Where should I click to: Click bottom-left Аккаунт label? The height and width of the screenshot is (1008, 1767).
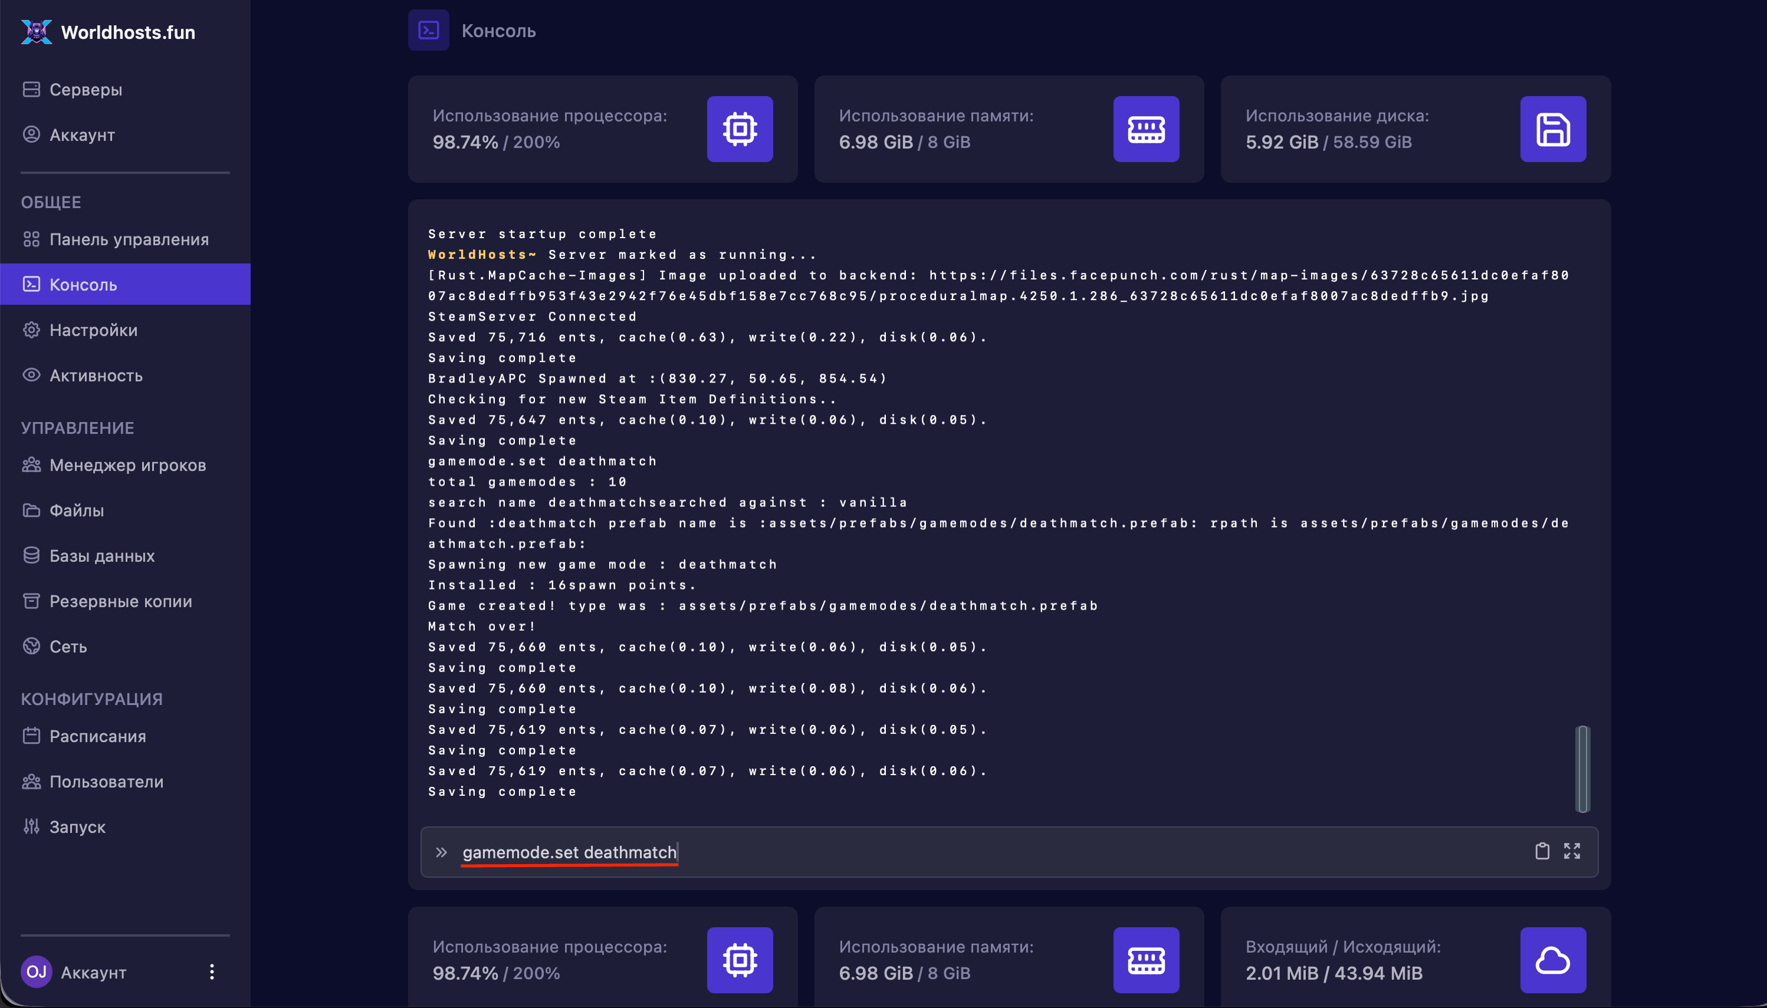pyautogui.click(x=94, y=972)
